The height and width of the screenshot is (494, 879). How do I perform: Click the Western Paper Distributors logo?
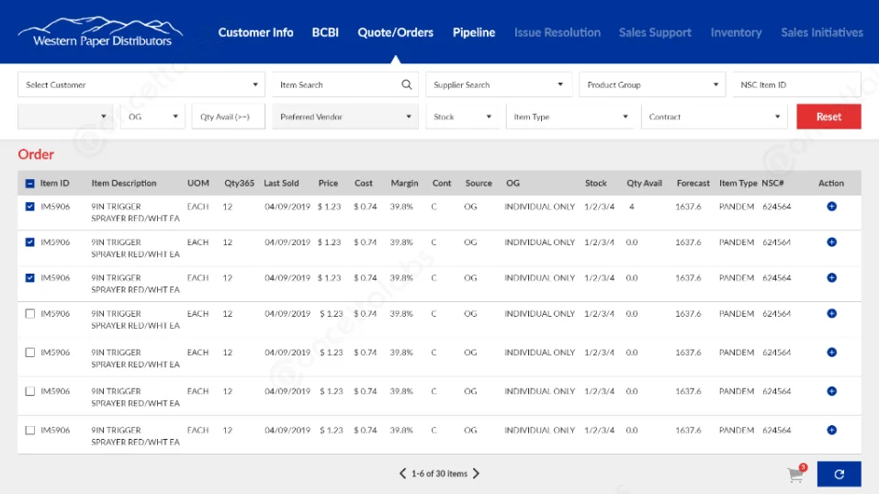point(102,32)
